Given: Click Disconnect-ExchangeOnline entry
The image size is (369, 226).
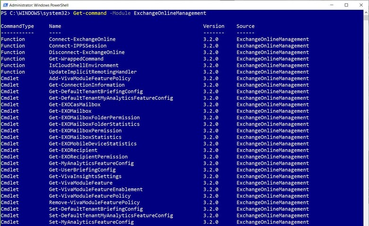Looking at the screenshot, I should [x=87, y=52].
